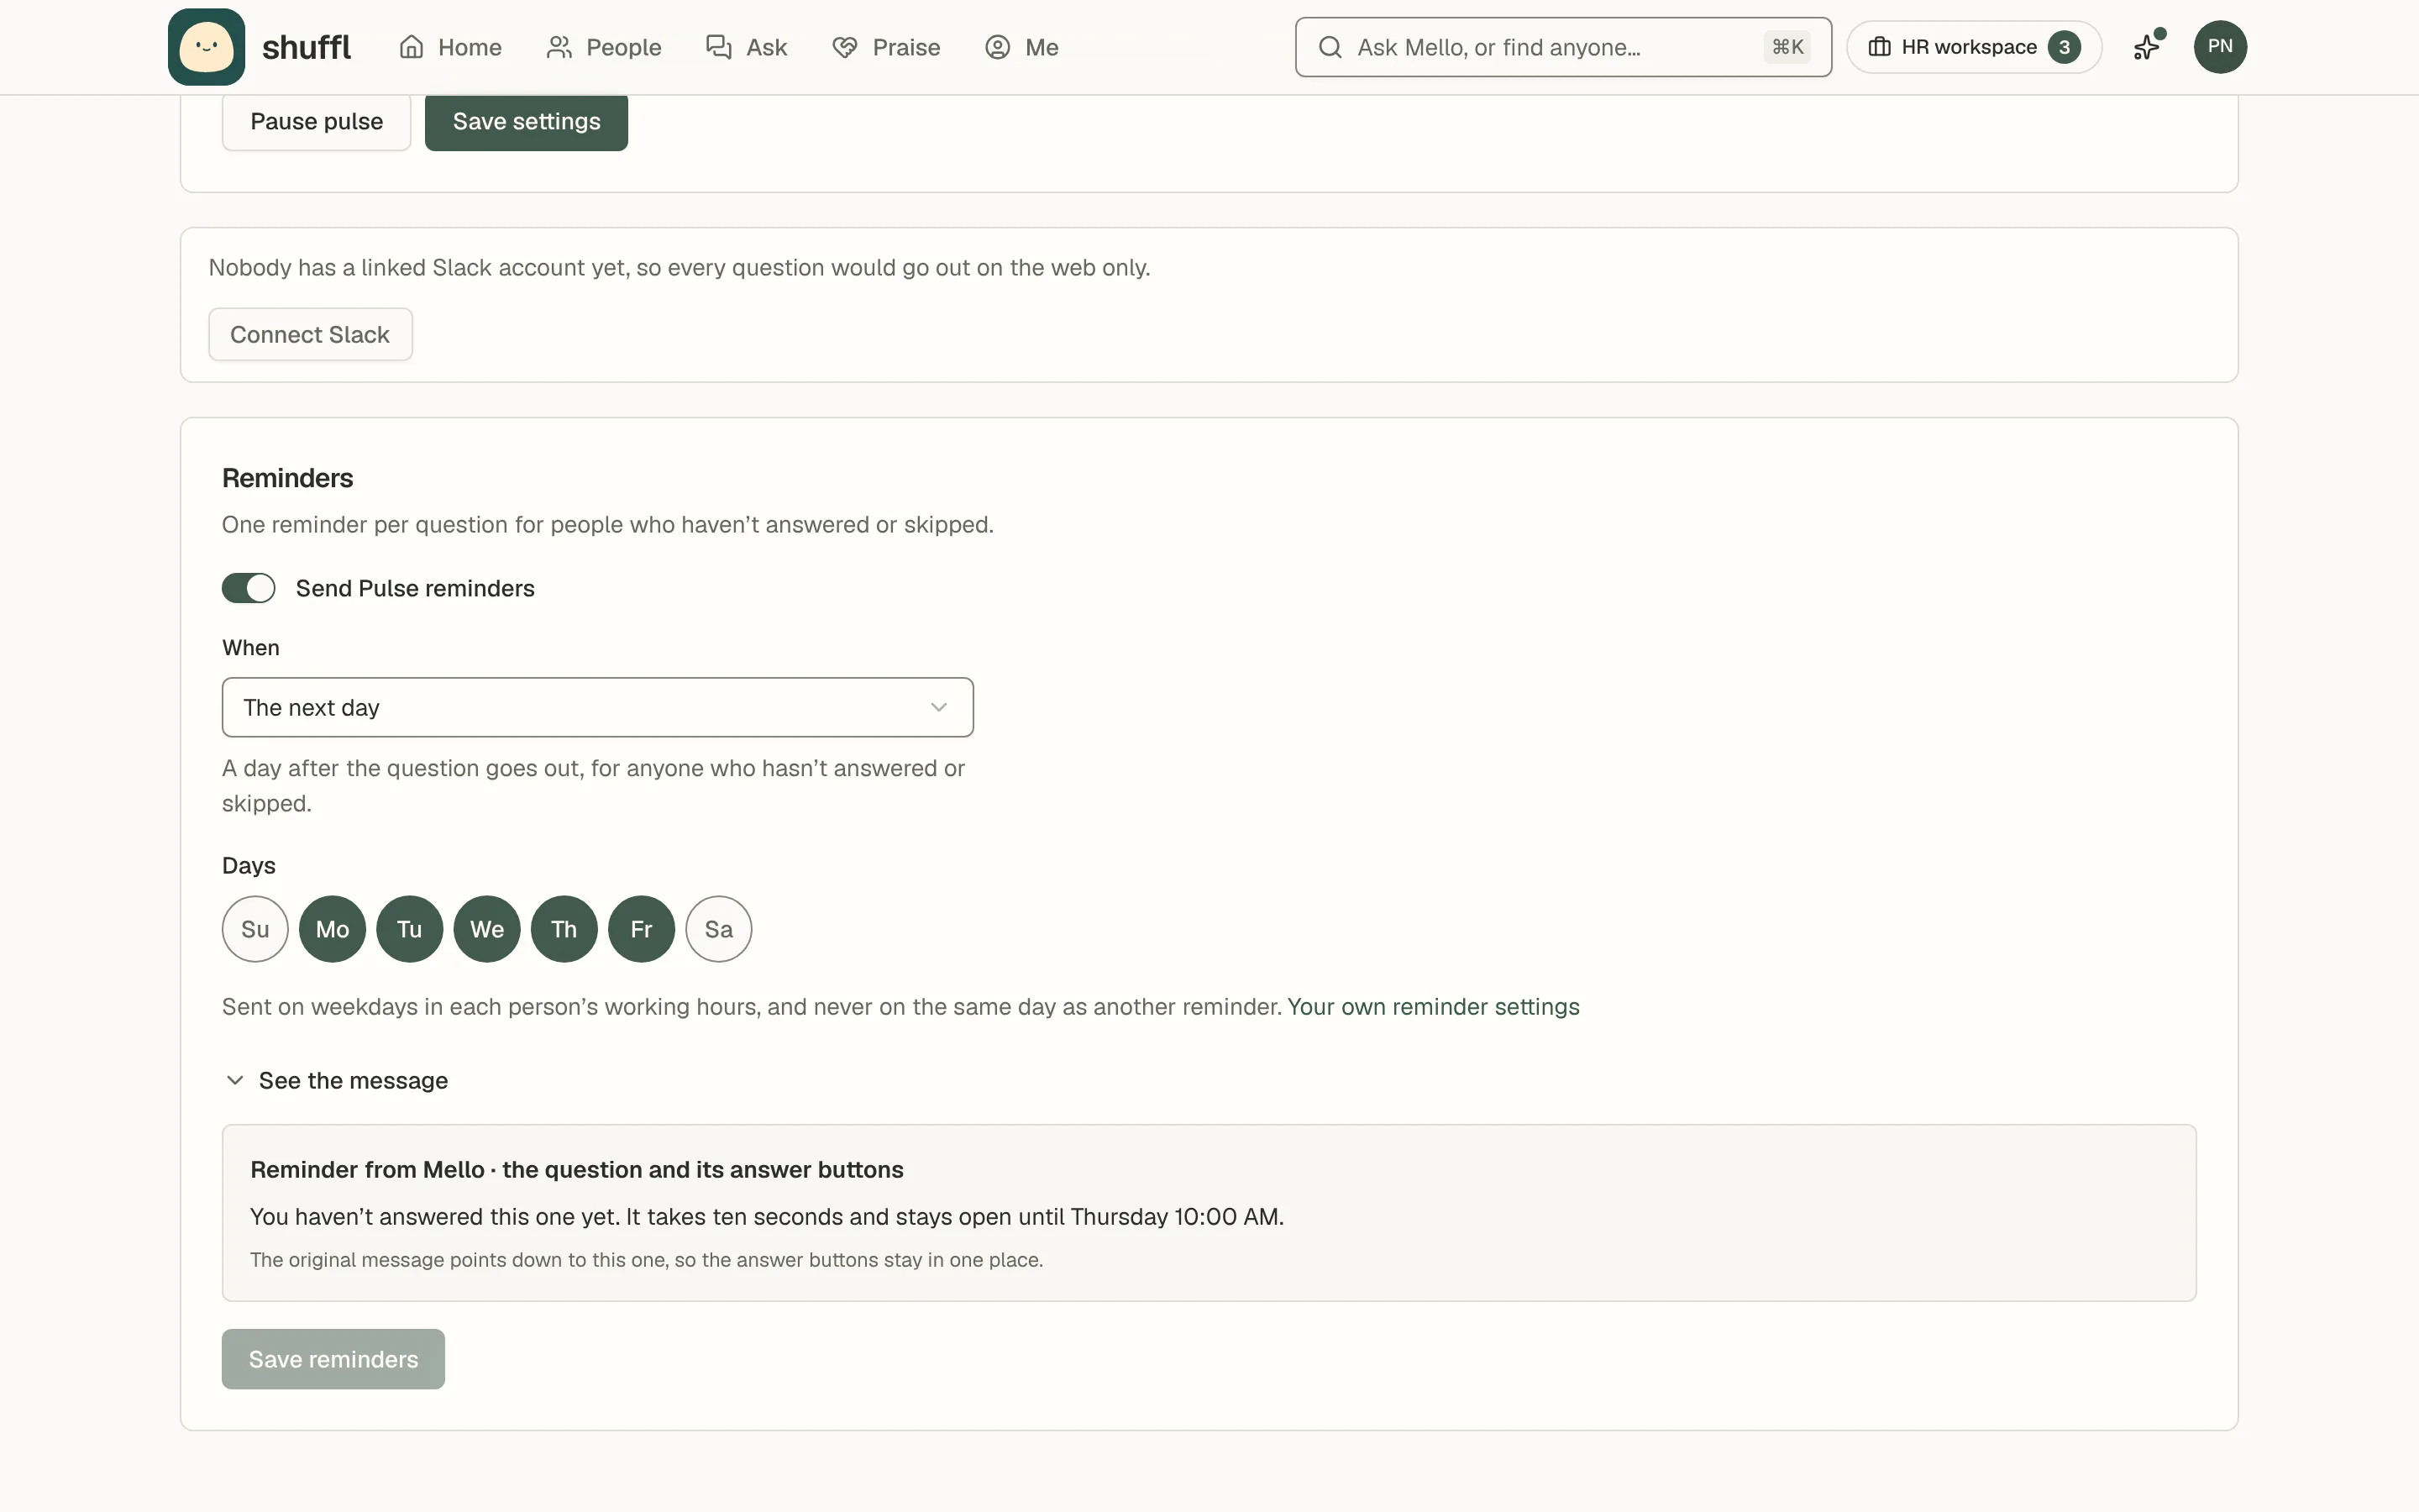Click the Save reminders button

[x=333, y=1359]
